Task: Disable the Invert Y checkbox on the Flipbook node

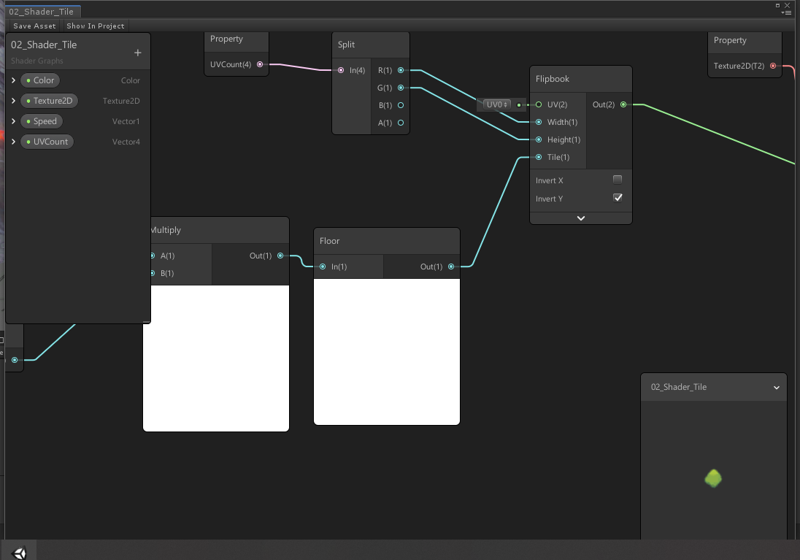Action: click(x=618, y=197)
